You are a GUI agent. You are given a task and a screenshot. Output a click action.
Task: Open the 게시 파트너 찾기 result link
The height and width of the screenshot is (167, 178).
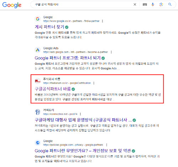click(49, 27)
